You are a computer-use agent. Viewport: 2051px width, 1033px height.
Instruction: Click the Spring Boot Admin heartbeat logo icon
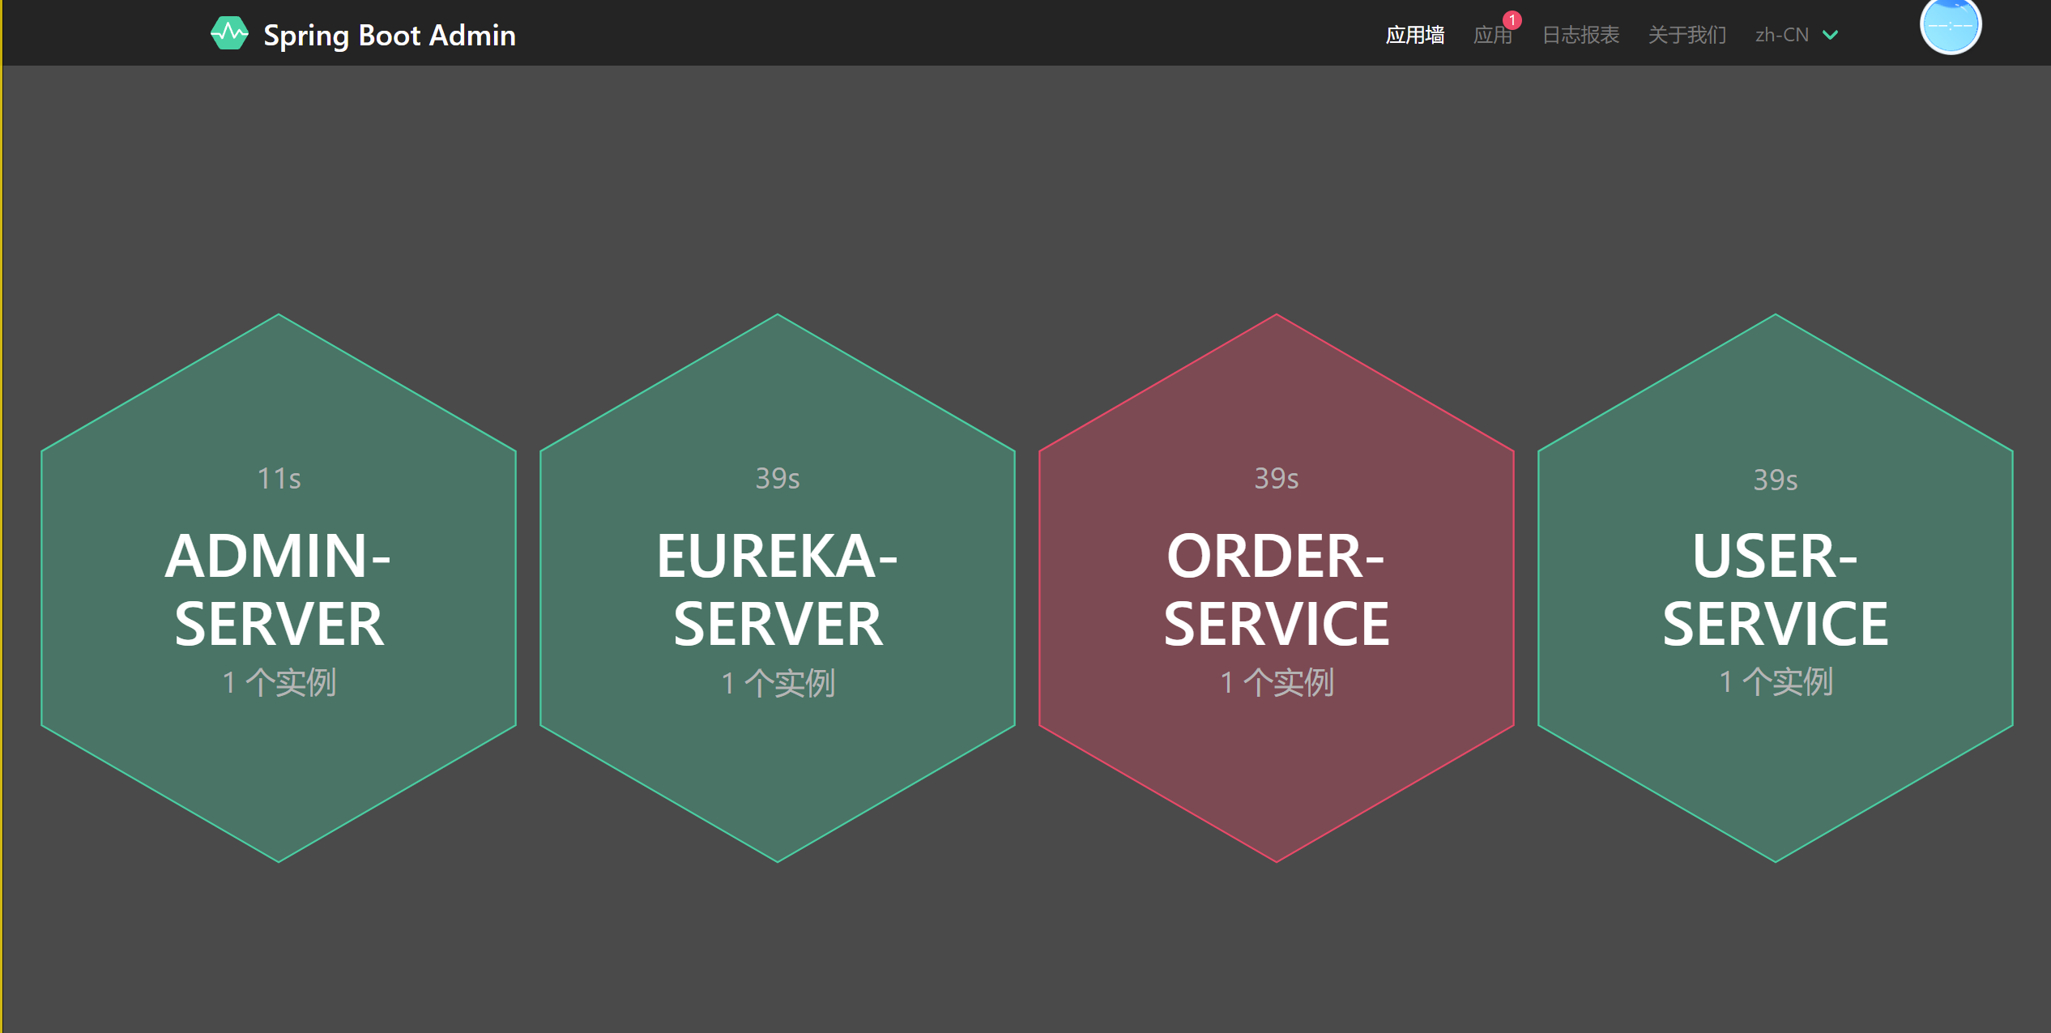point(229,34)
